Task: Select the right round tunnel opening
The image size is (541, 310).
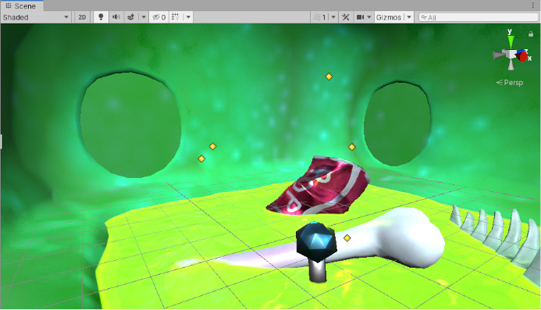Action: coord(397,123)
